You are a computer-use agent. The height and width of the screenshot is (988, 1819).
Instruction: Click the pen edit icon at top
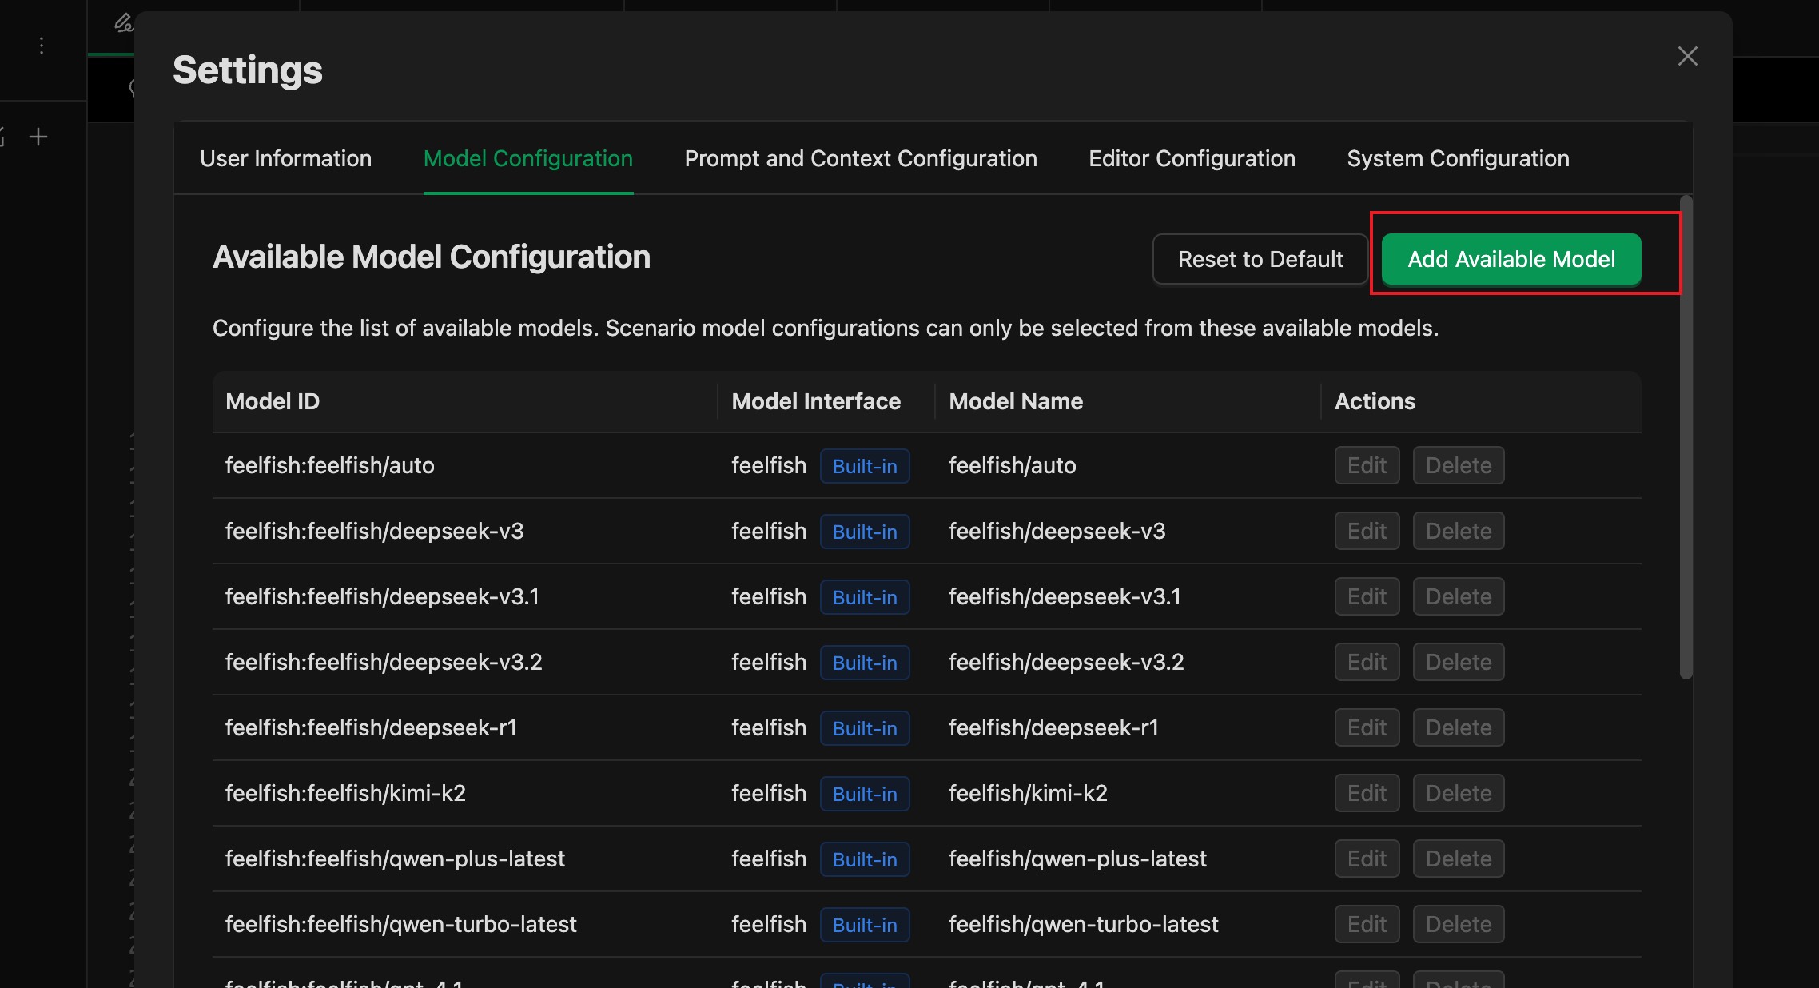click(x=123, y=23)
